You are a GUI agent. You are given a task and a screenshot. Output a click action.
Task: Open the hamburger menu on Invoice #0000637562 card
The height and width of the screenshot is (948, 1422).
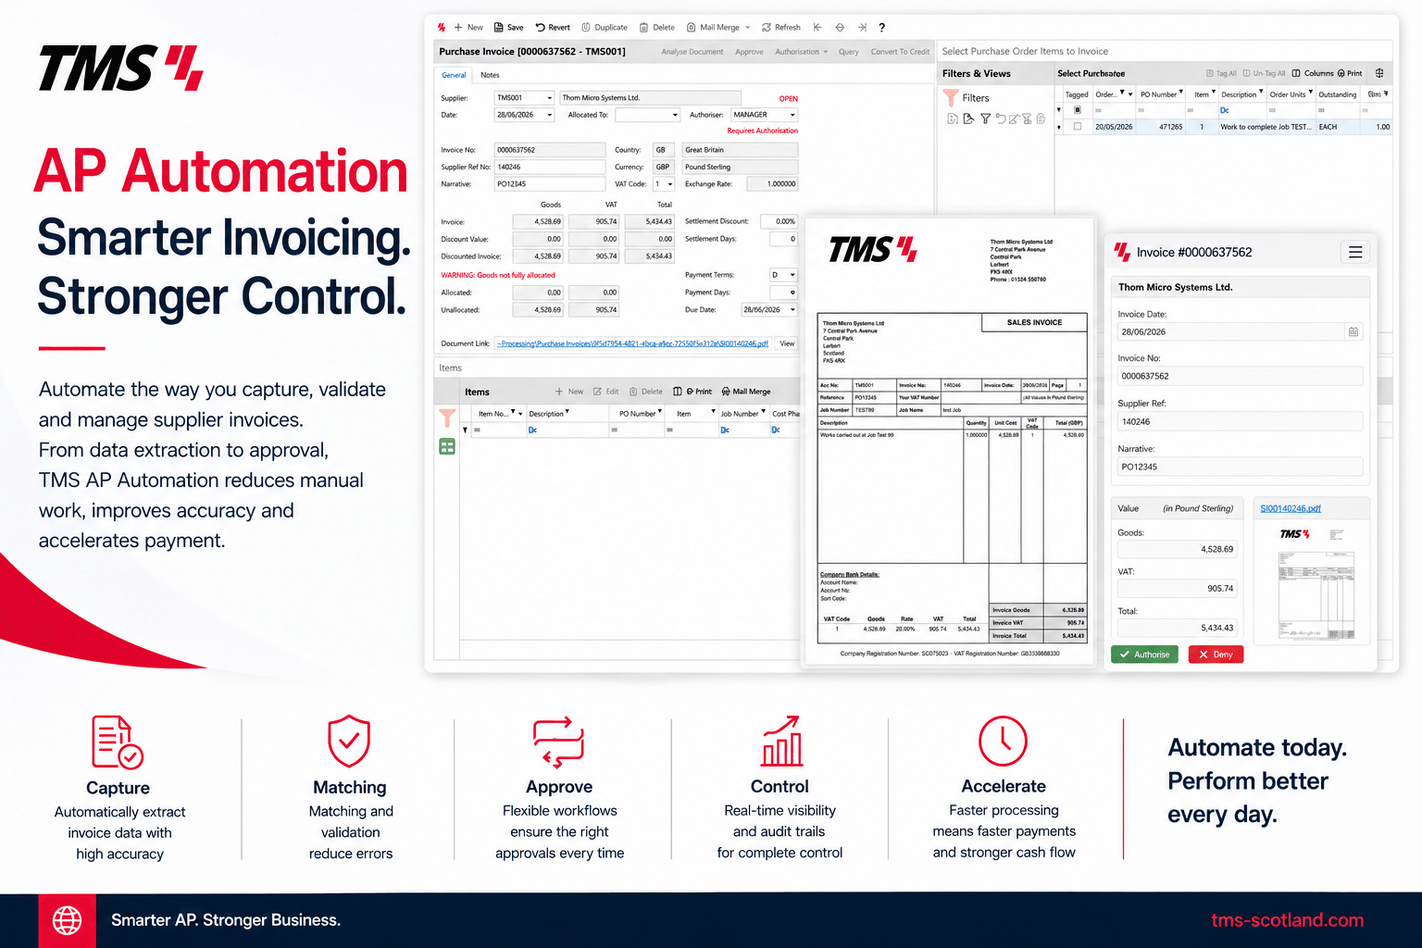[x=1355, y=252]
